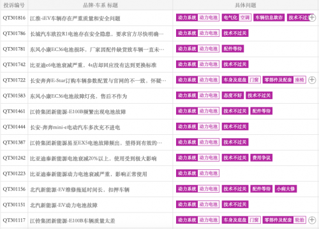The height and width of the screenshot is (229, 319).
Task: Expand more tags for complaint QT301722
Action: pyautogui.click(x=312, y=80)
